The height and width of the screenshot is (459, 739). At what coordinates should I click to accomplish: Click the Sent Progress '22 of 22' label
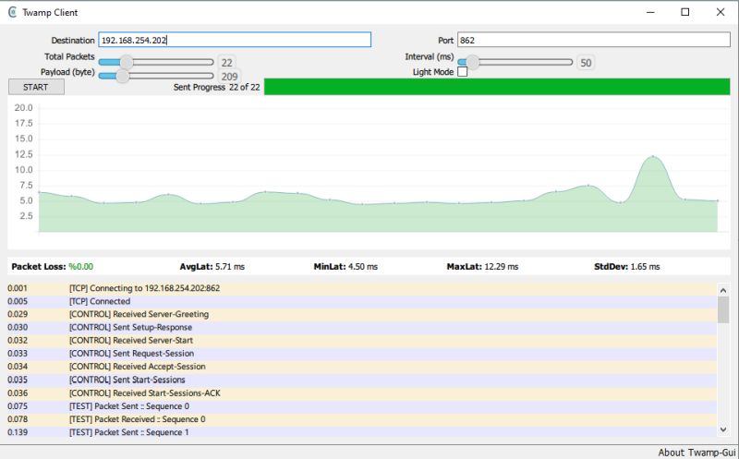244,87
